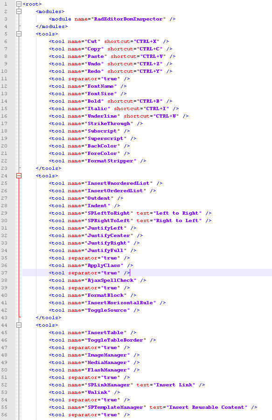
Task: Click the 'Insert Reusable Content' text value
Action: pyautogui.click(x=206, y=407)
